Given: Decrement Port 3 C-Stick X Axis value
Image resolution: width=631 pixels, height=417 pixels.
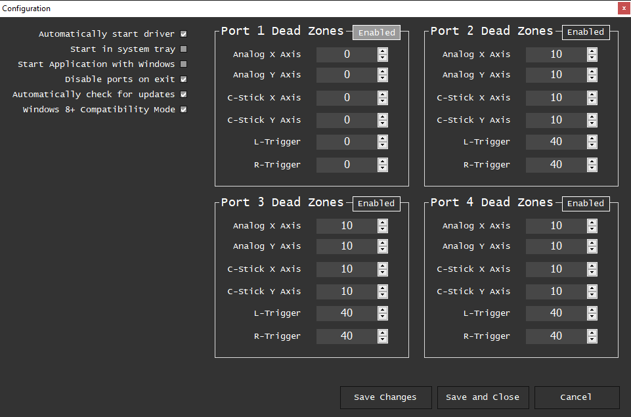Looking at the screenshot, I should [382, 271].
